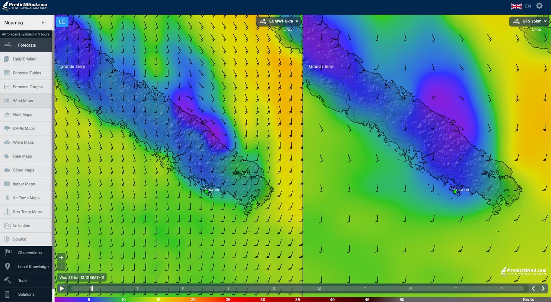Open Local Knowledge via its pin icon

(7, 267)
